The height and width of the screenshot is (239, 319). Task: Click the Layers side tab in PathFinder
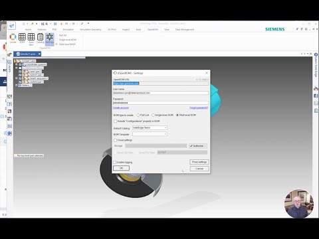pos(9,66)
